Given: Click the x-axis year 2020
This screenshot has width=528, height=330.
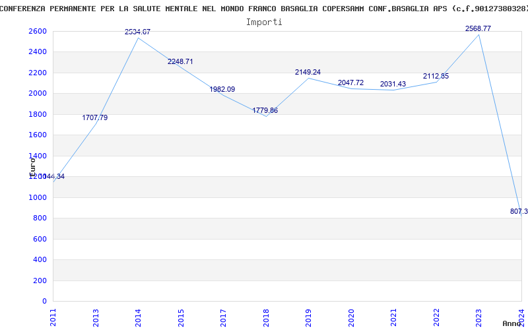Looking at the screenshot, I should tap(351, 317).
